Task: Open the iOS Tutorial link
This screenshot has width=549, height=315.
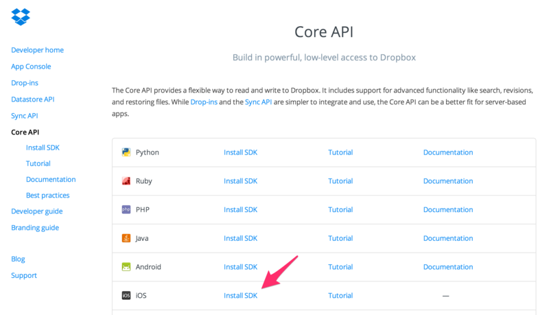Action: click(x=340, y=295)
